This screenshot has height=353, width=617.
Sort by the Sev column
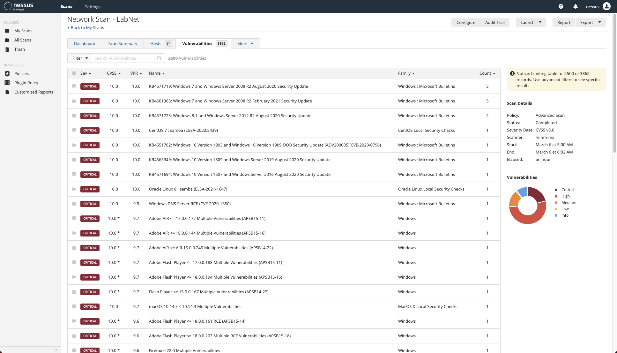85,73
